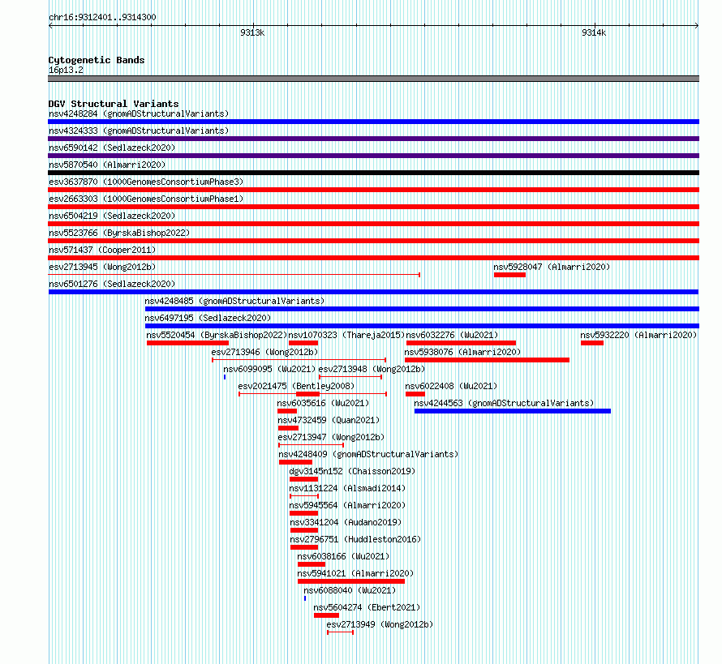Click dgv3145n152 (Chaisson2019) label
Image resolution: width=722 pixels, height=664 pixels.
[x=352, y=471]
